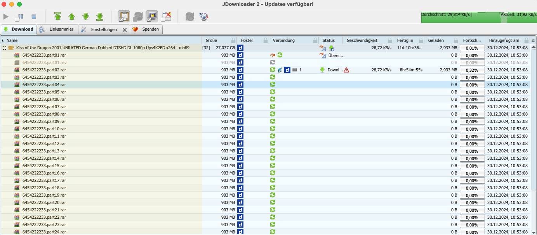Screen dimensions: 537x235
Task: Click the account icon in part02.rar connection
Action: [287, 70]
